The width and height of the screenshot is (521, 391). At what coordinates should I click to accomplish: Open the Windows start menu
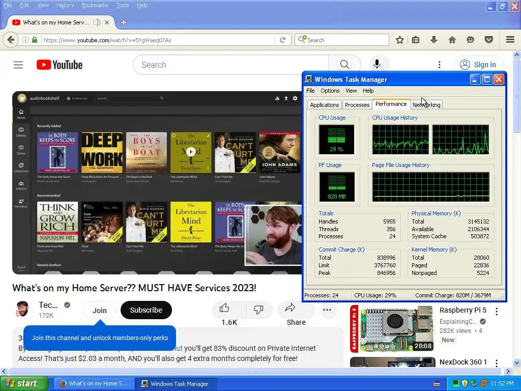pyautogui.click(x=24, y=384)
